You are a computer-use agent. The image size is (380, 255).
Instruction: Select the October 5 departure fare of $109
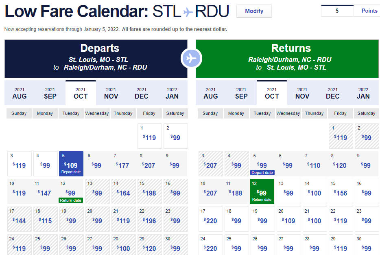[71, 164]
